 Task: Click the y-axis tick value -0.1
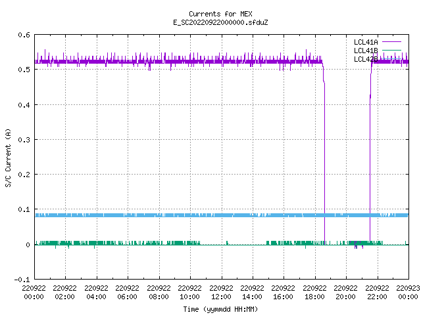tap(22, 280)
